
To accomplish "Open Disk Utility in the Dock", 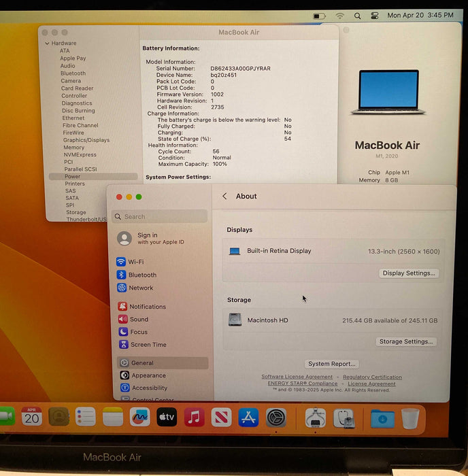I will pyautogui.click(x=344, y=418).
